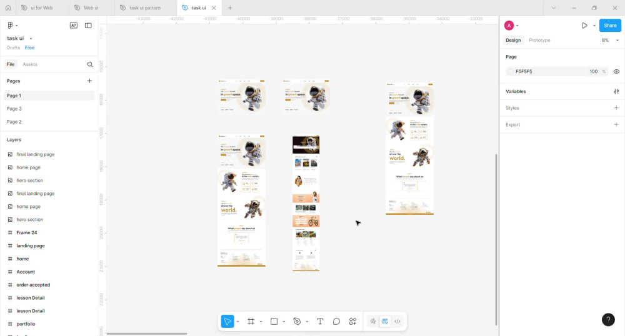Select the Design tab

point(513,40)
